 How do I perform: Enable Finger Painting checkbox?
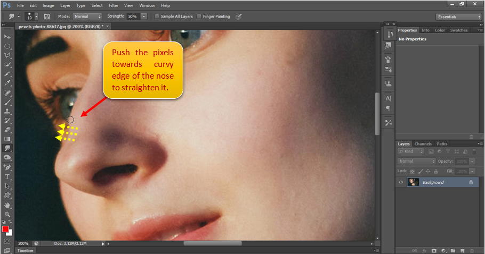click(x=199, y=16)
